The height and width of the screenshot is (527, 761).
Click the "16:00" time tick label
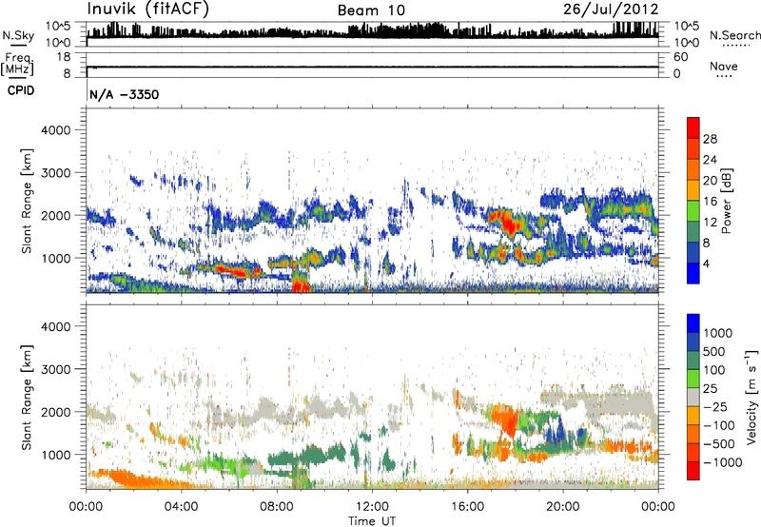click(x=467, y=507)
